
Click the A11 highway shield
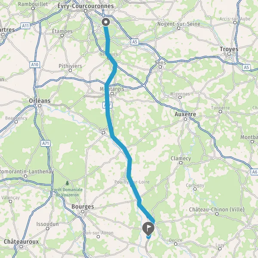point(25,26)
